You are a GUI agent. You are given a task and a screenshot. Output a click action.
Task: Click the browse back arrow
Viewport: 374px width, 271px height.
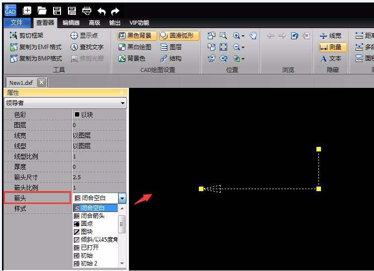tap(270, 36)
